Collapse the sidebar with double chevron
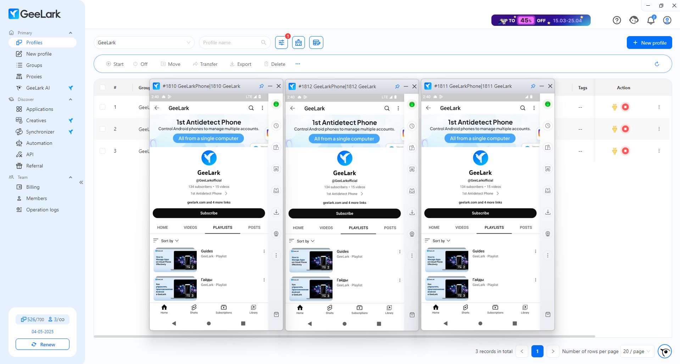 tap(81, 182)
